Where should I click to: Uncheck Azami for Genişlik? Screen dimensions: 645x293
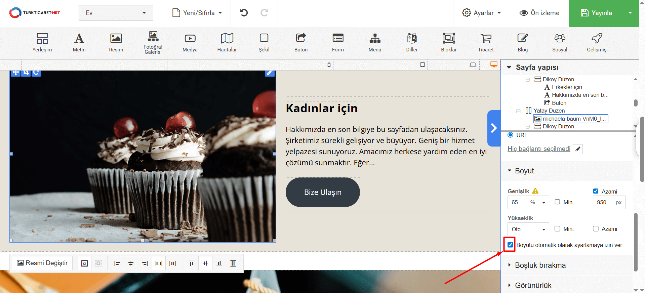click(x=596, y=191)
